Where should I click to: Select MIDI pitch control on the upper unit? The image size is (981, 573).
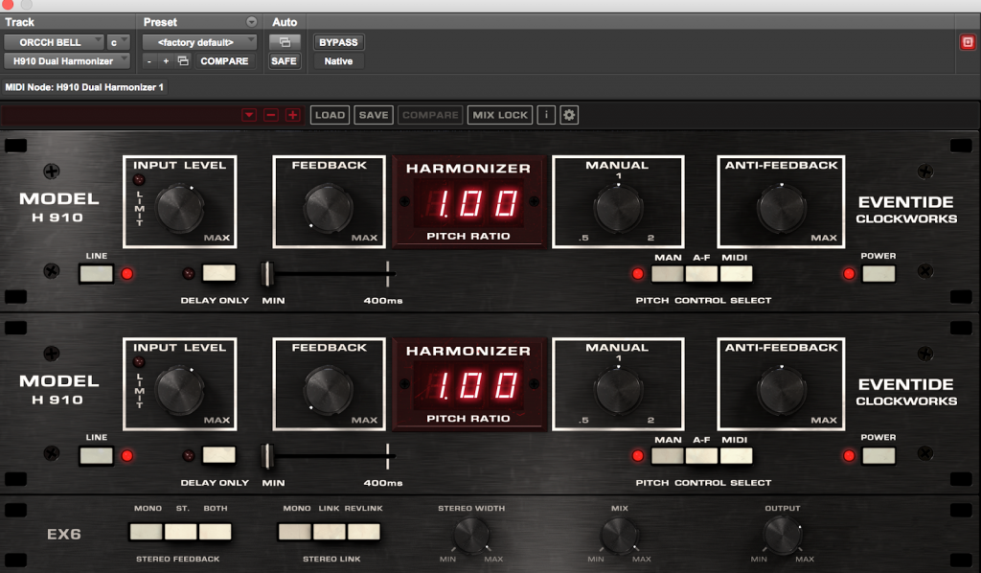pyautogui.click(x=736, y=274)
